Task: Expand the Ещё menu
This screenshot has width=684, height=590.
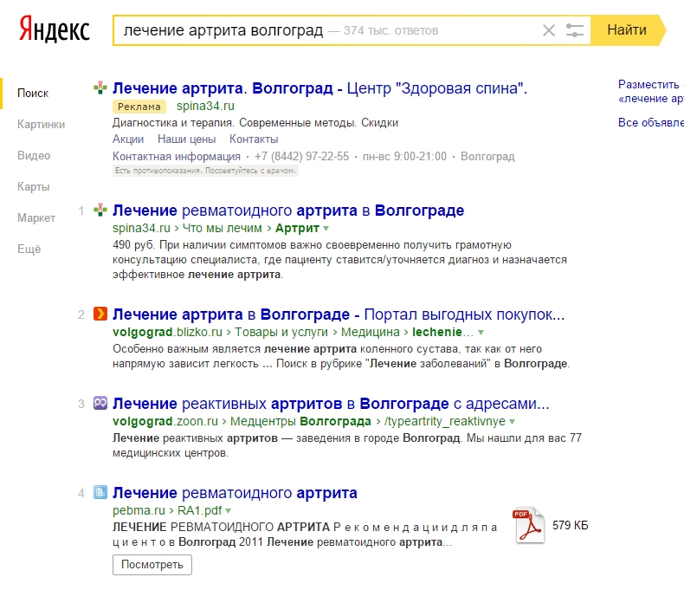Action: pyautogui.click(x=29, y=250)
